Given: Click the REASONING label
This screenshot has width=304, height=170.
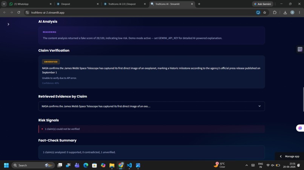Looking at the screenshot, I should [49, 32].
